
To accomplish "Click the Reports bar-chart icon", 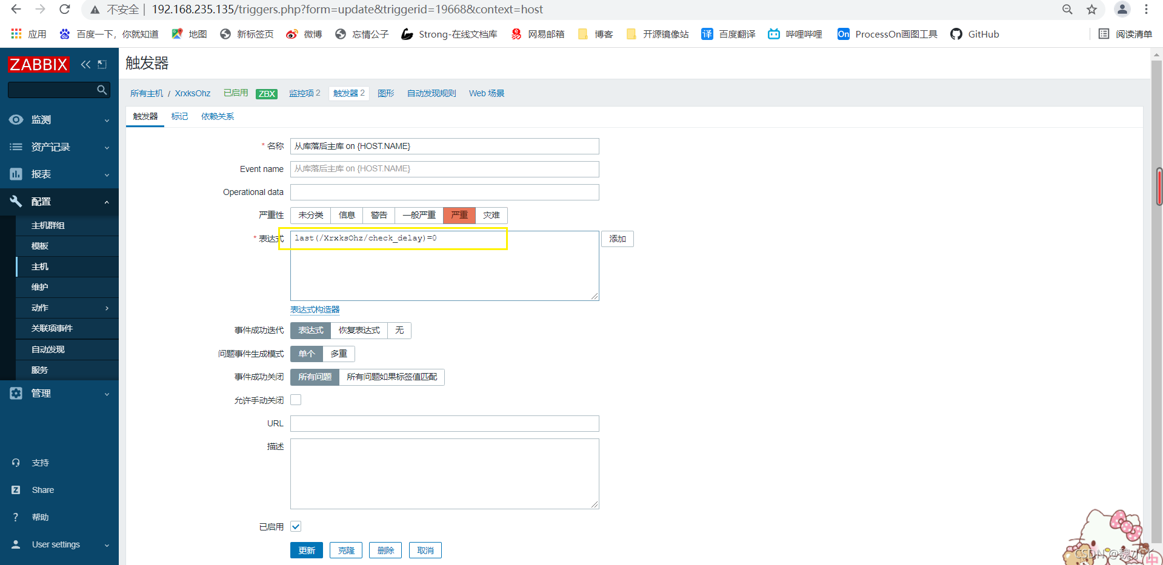I will [x=16, y=174].
